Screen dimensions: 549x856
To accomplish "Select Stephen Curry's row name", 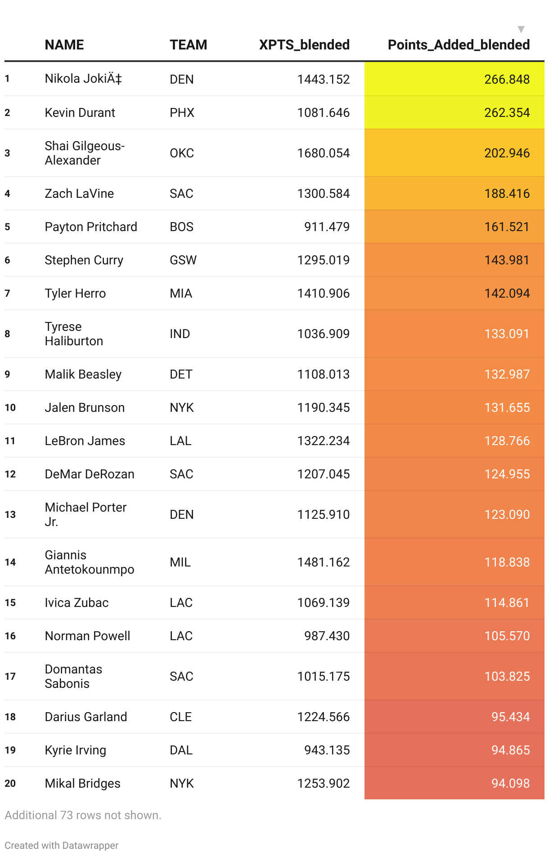I will [84, 260].
